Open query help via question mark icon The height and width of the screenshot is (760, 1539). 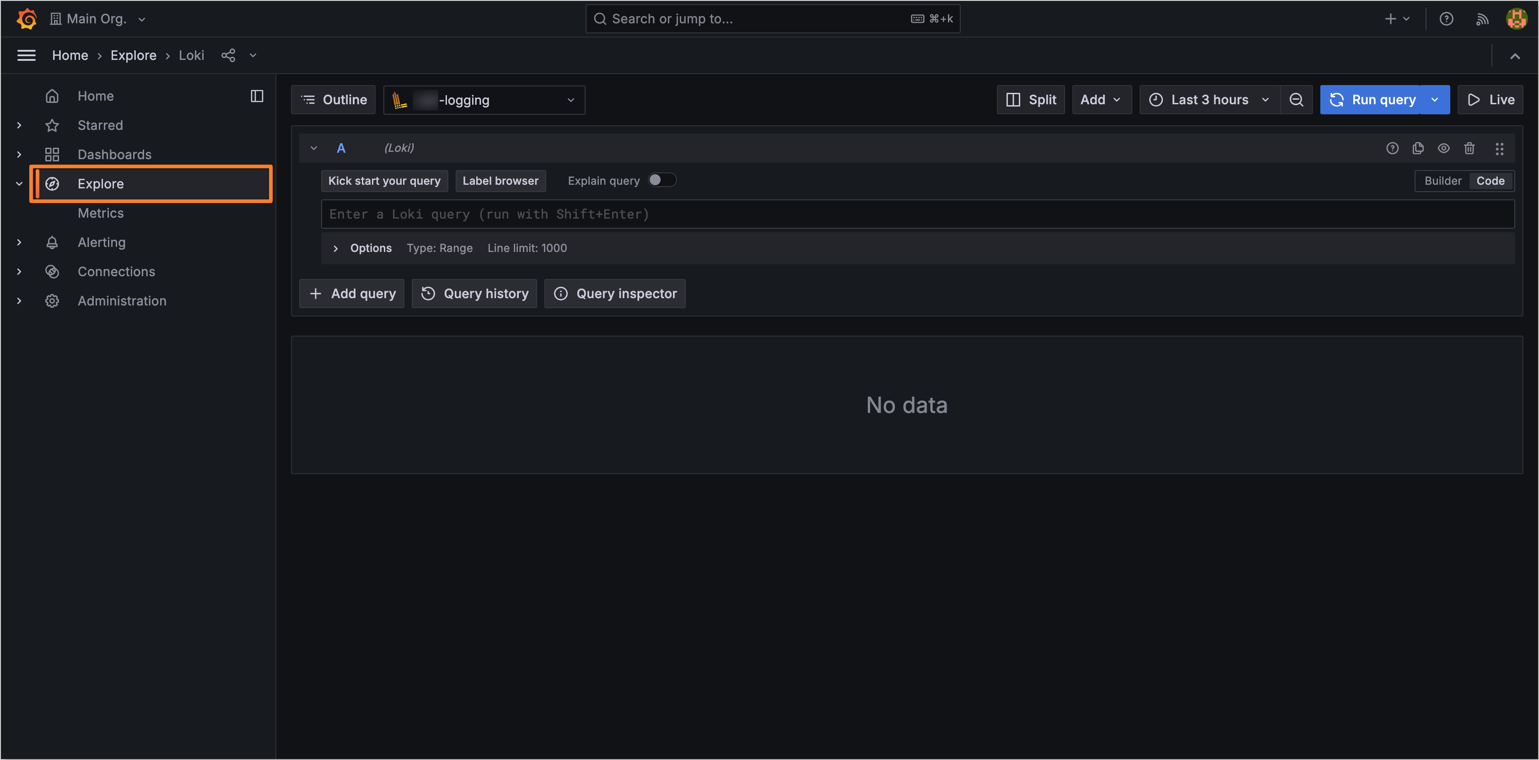coord(1393,148)
